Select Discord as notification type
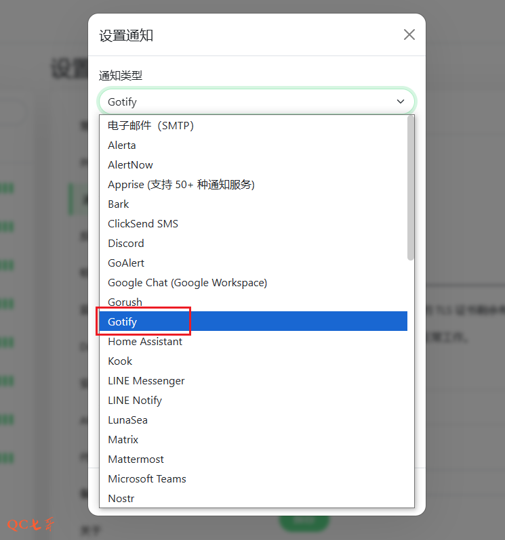505x540 pixels. [126, 243]
